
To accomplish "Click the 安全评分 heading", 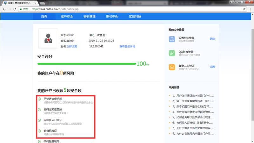I will coord(45,57).
